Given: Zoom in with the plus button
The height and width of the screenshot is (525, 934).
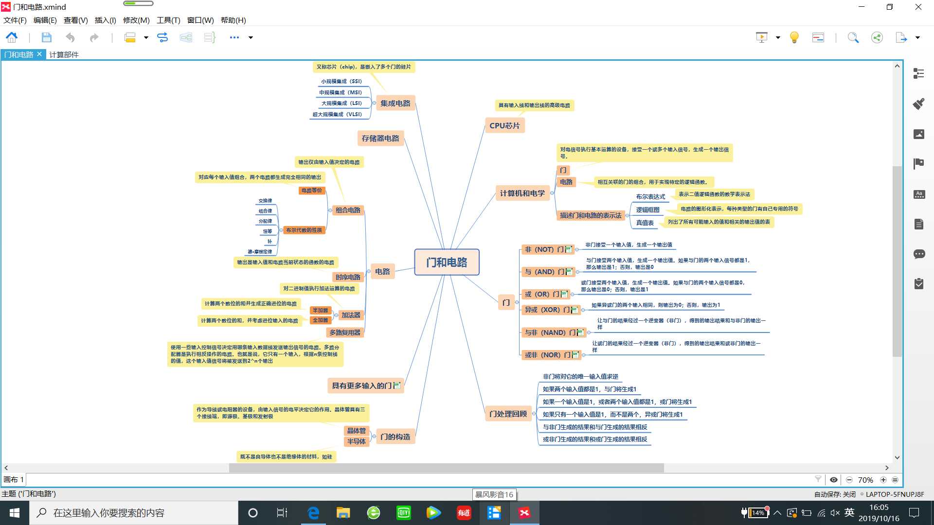Looking at the screenshot, I should click(883, 480).
